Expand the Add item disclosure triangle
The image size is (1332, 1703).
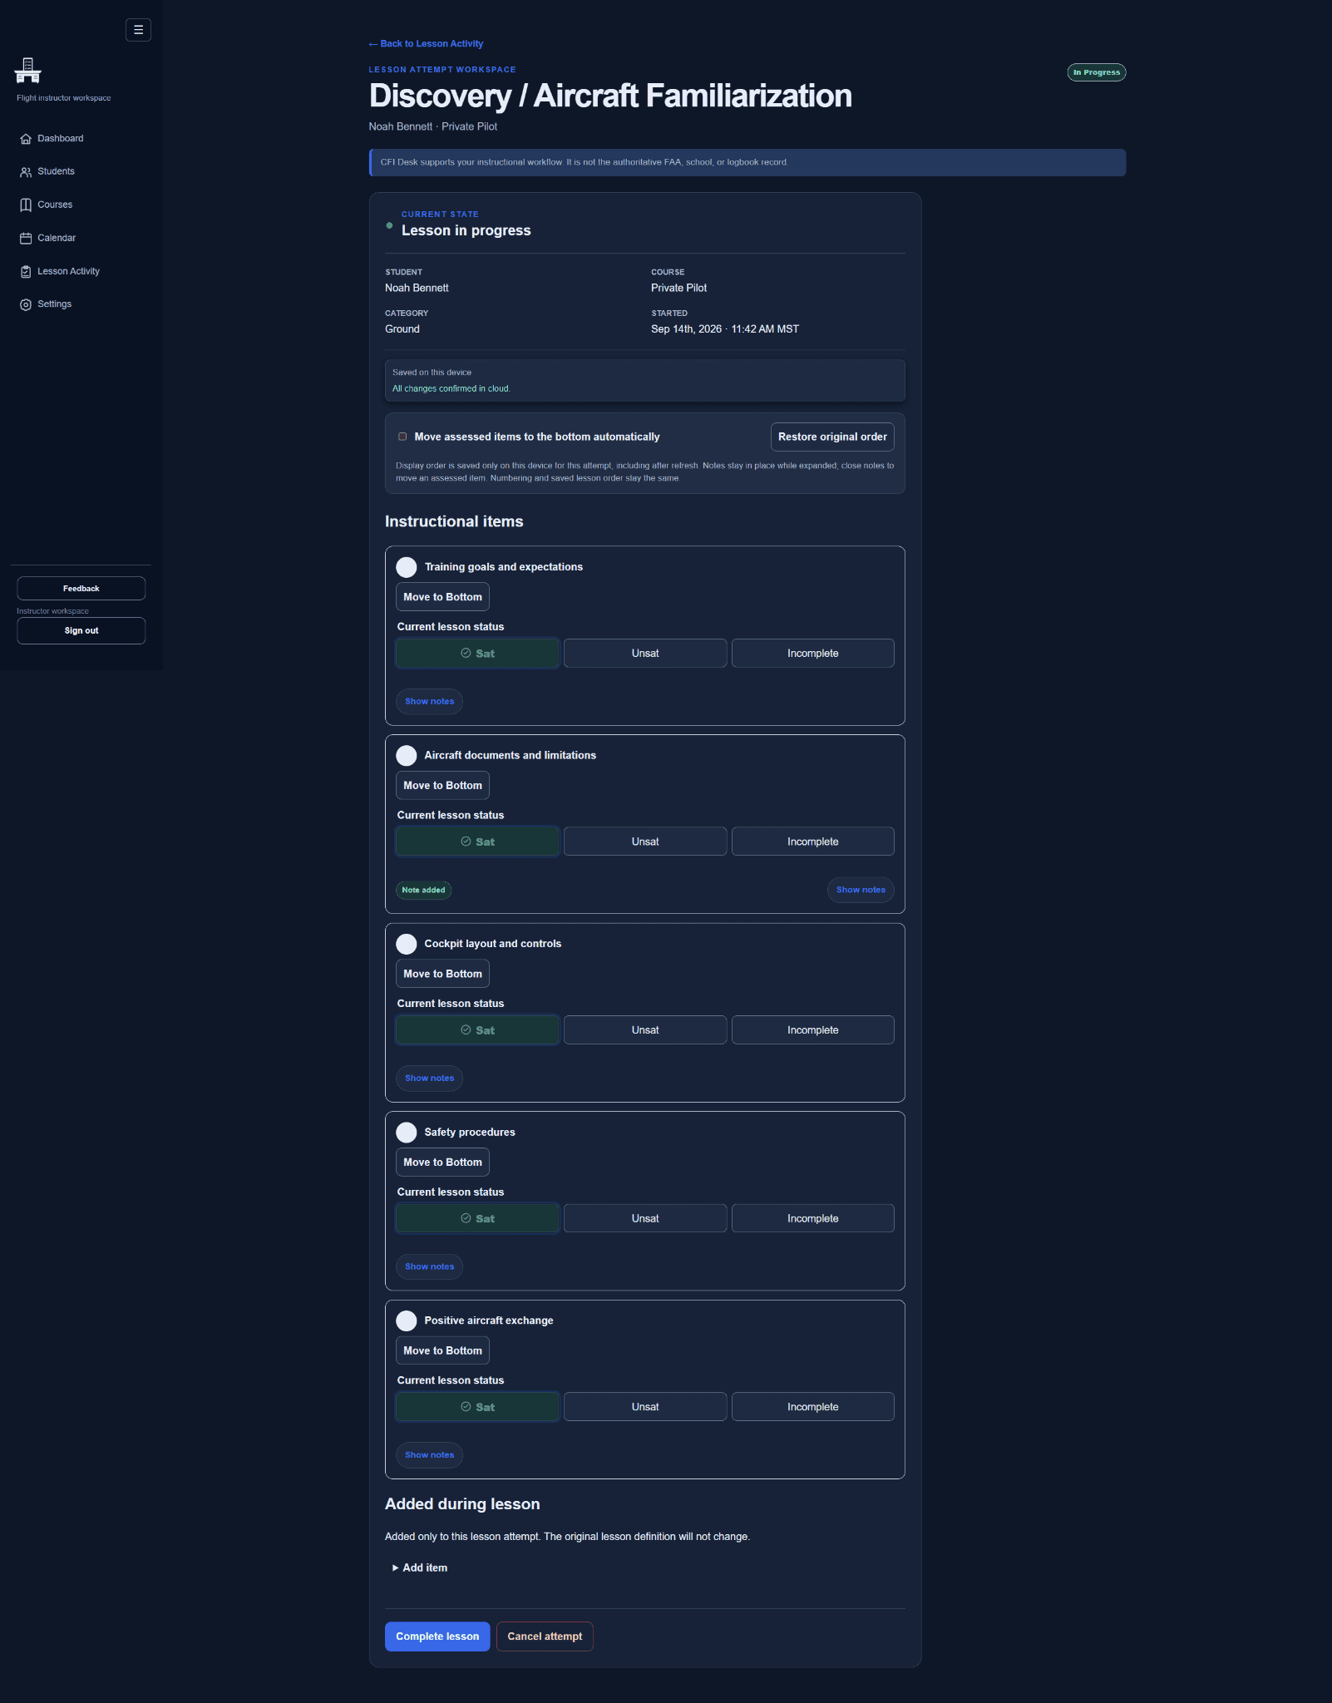coord(395,1567)
